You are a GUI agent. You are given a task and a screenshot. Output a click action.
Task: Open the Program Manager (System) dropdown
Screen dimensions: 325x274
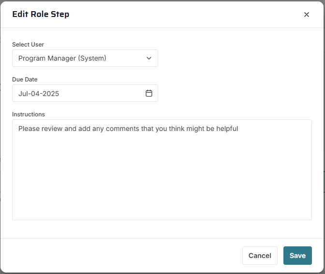85,58
